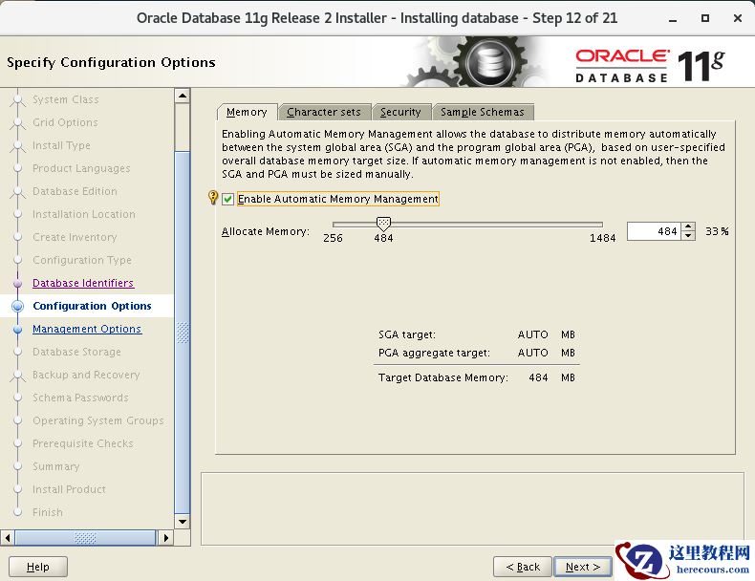Click the sidebar vertical scrollbar thumb
The width and height of the screenshot is (755, 581).
click(x=182, y=333)
